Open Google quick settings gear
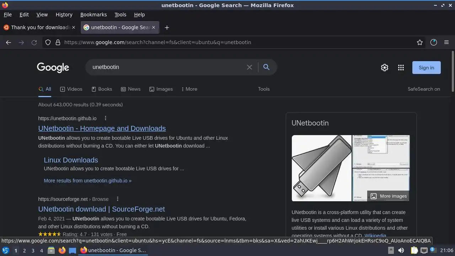Image resolution: width=455 pixels, height=256 pixels. coord(385,68)
